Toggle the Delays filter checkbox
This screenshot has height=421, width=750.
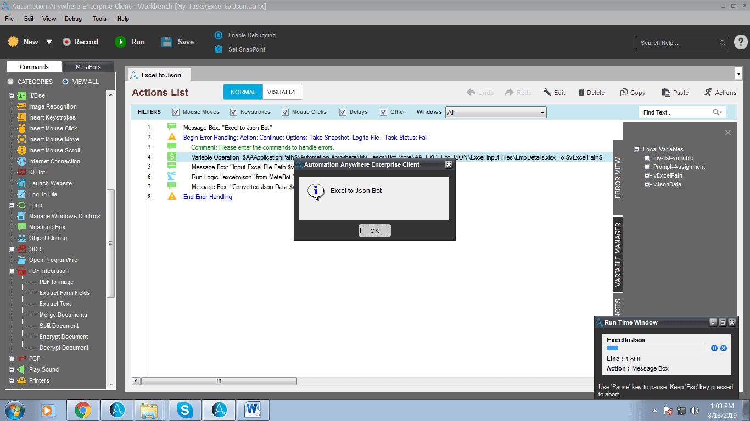(x=343, y=112)
